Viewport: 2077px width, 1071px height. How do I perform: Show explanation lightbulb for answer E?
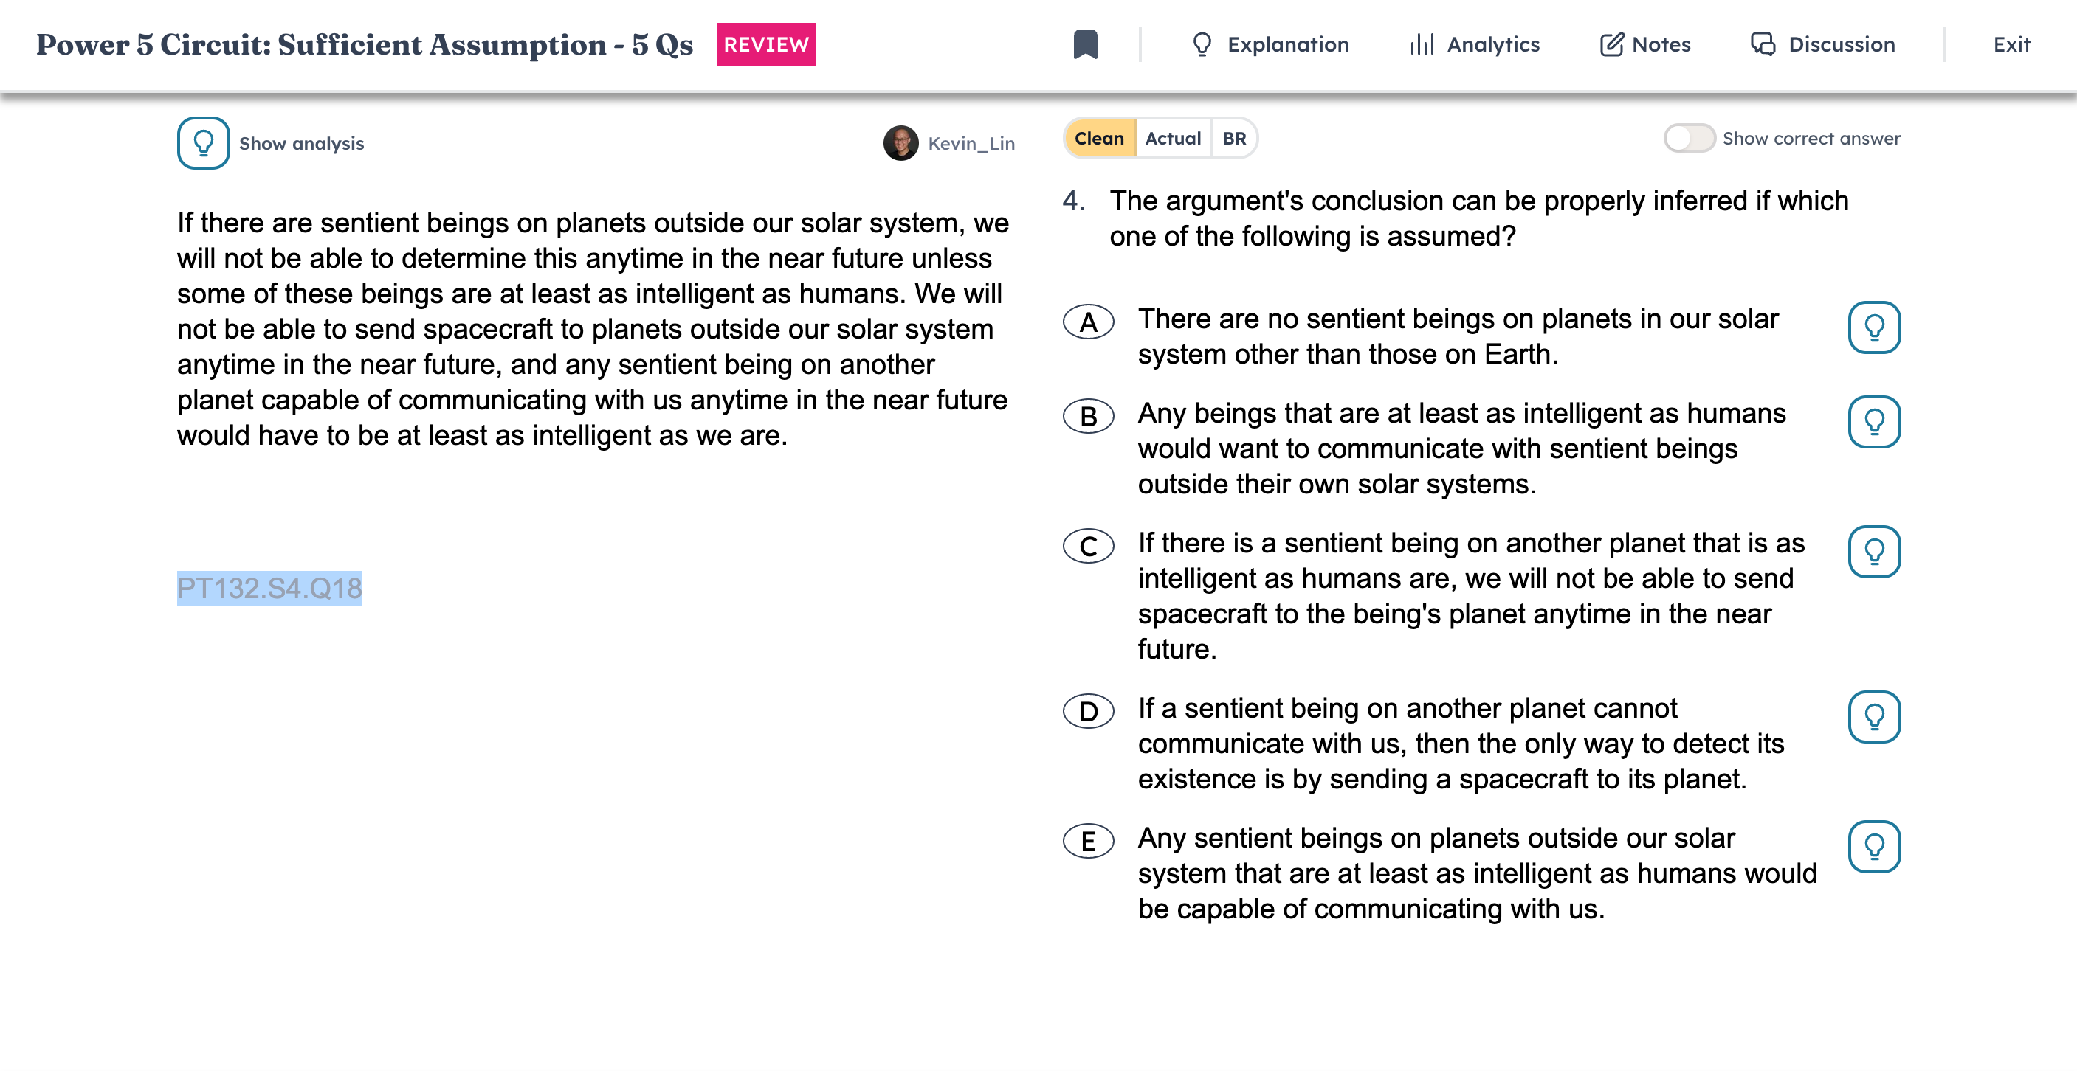(x=1874, y=846)
